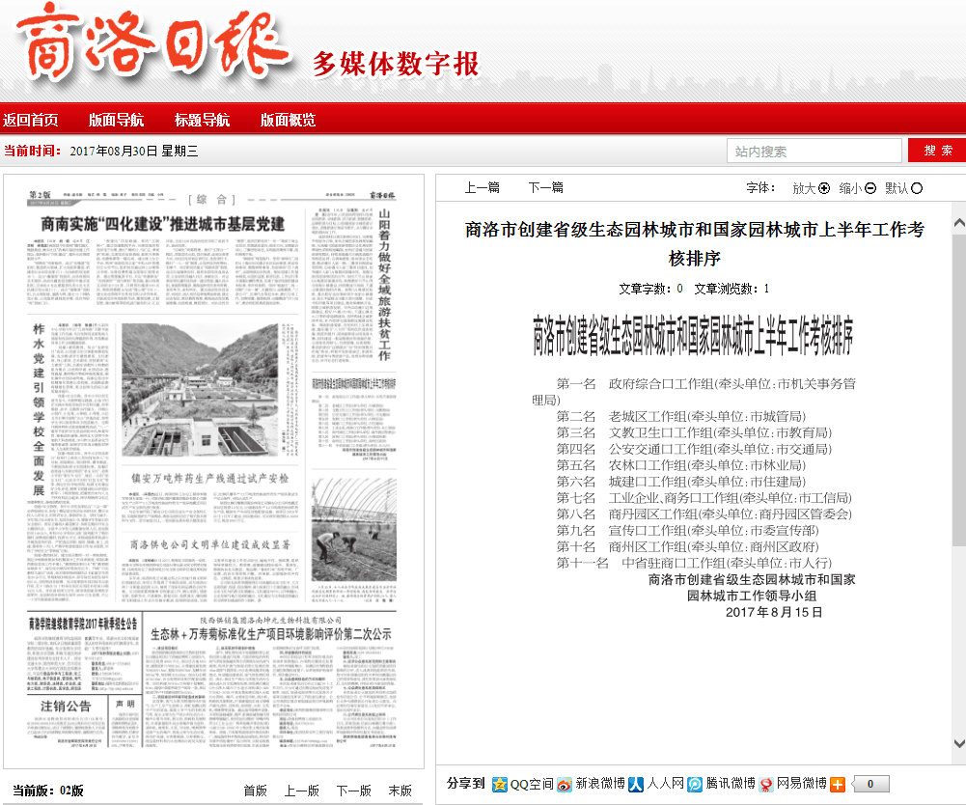Open headline 镇安万吨炸药生产线通过试产安检
This screenshot has height=805, width=966.
point(209,479)
